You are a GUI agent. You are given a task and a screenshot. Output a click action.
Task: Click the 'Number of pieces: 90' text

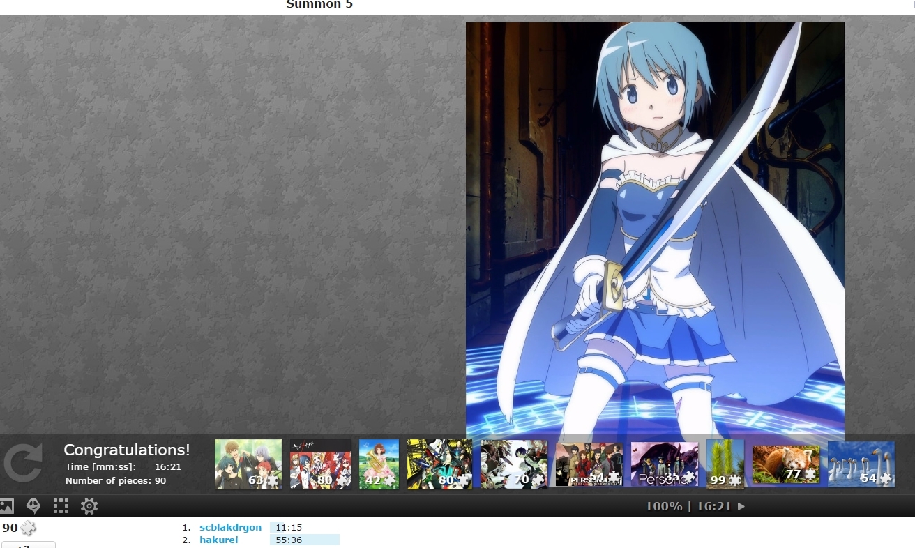click(116, 481)
